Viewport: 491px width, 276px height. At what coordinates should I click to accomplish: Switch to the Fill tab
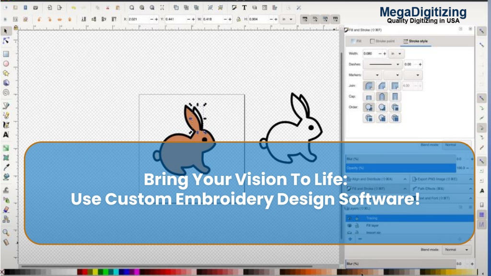pyautogui.click(x=356, y=41)
